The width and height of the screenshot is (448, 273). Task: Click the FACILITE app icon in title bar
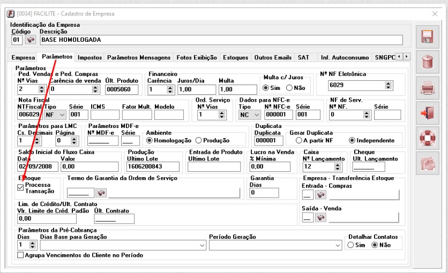tap(11, 14)
